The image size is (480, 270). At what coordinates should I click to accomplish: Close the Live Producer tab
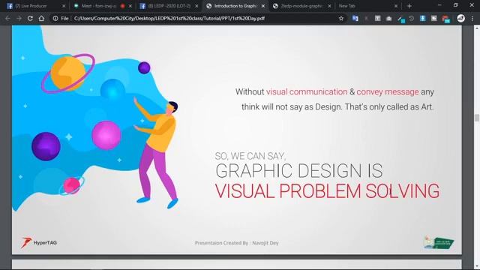tap(64, 6)
